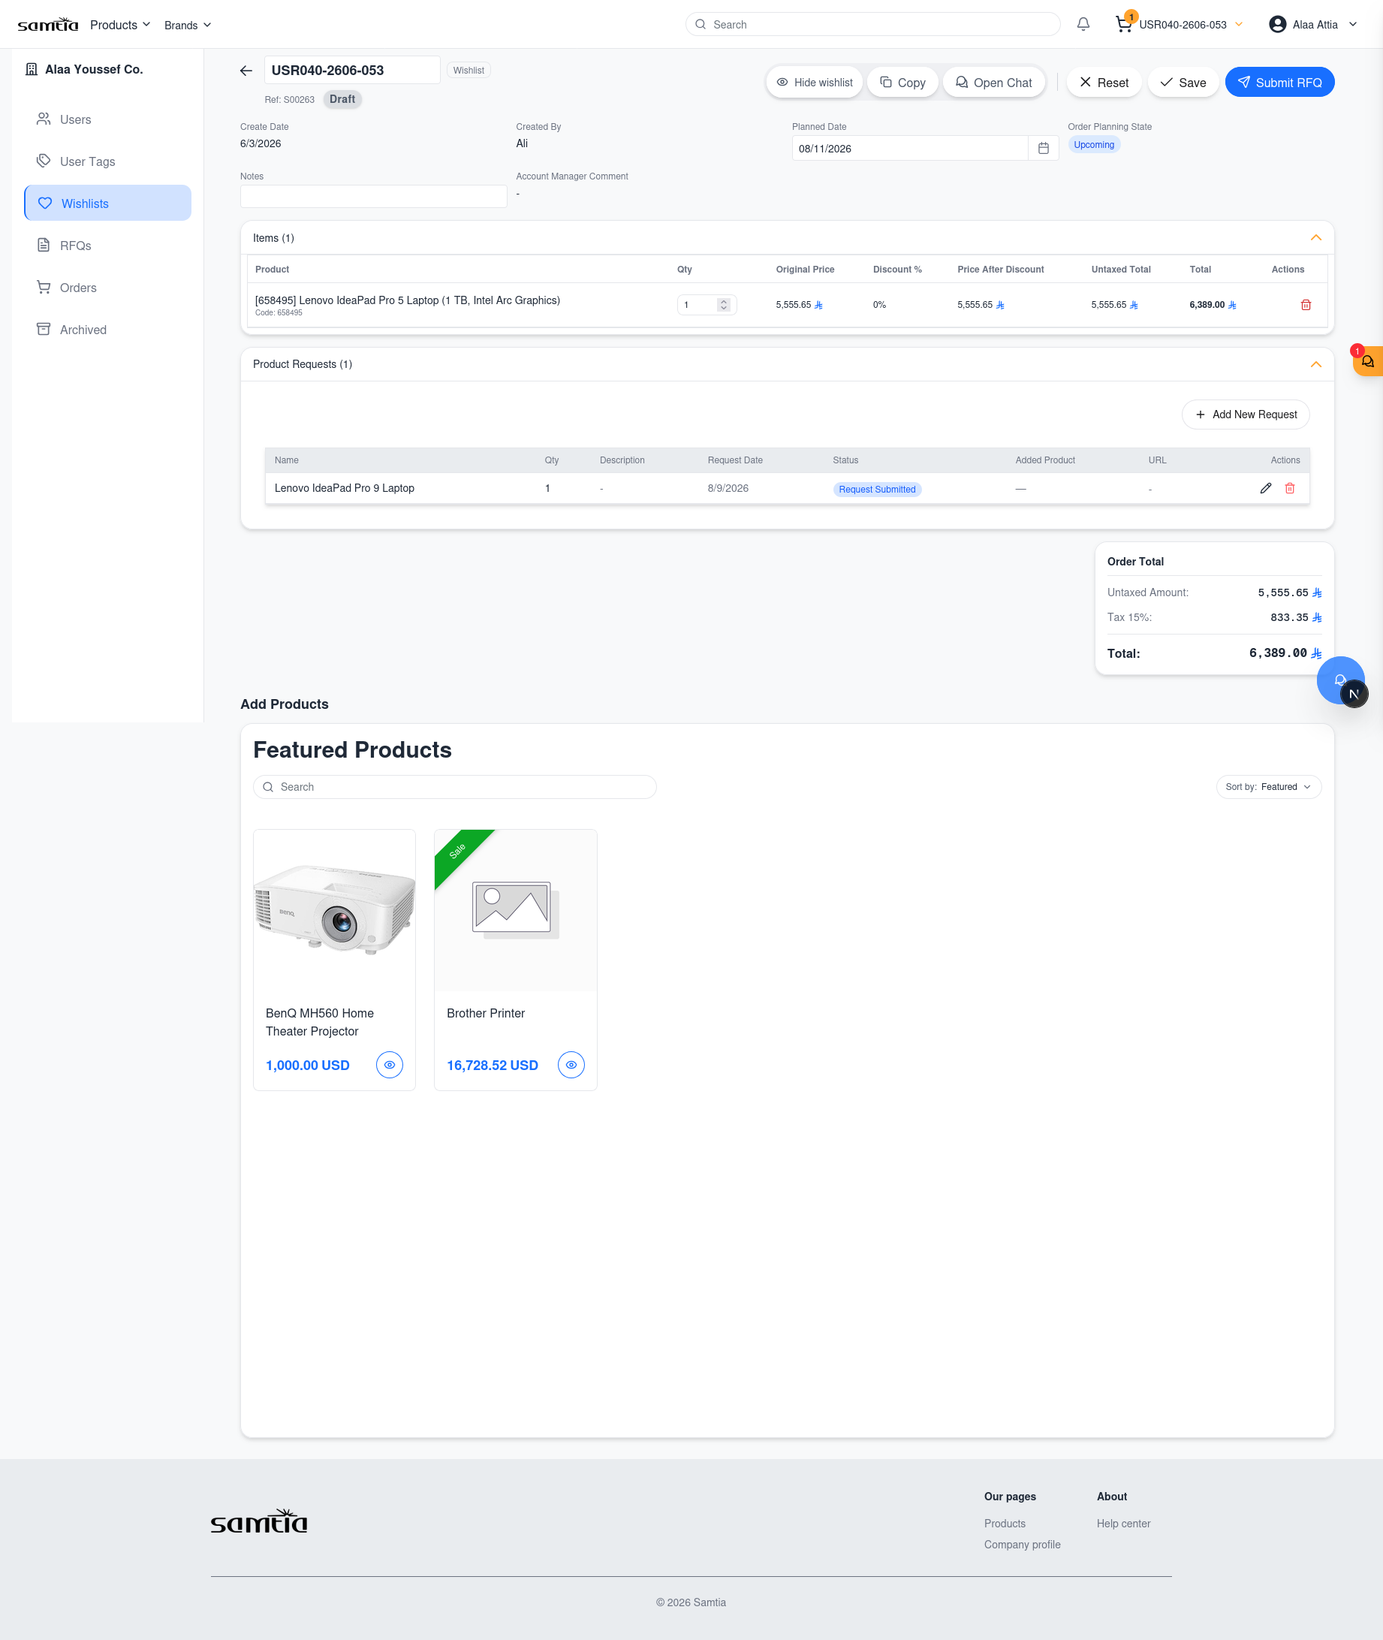This screenshot has height=1640, width=1383.
Task: Open the Brother Printer placeholder thumbnail
Action: pos(516,910)
